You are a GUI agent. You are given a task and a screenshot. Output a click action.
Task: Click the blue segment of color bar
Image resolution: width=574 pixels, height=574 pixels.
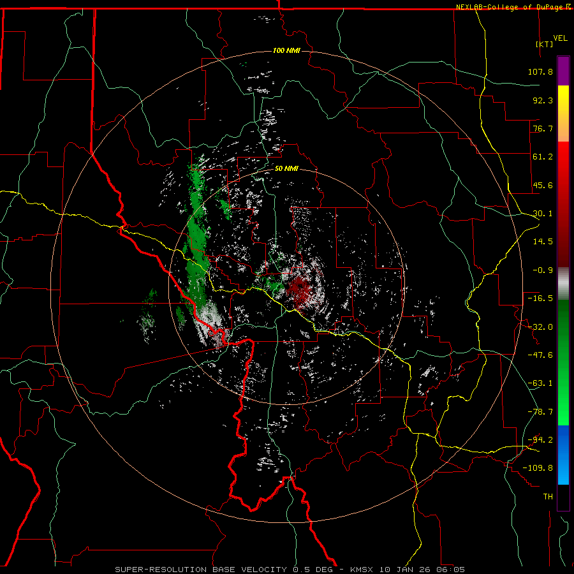click(x=563, y=455)
